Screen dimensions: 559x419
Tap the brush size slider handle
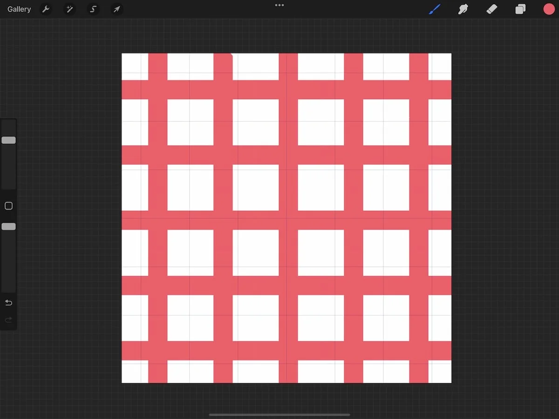pyautogui.click(x=8, y=140)
